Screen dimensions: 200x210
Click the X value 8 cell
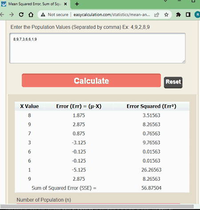(x=29, y=115)
